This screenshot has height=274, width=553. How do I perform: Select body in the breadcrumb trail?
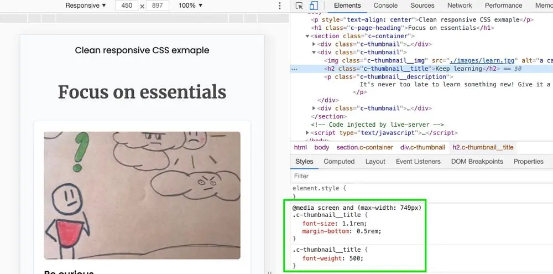321,147
